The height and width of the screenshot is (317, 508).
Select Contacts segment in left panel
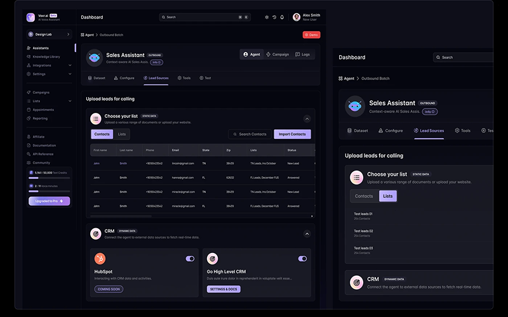[102, 134]
